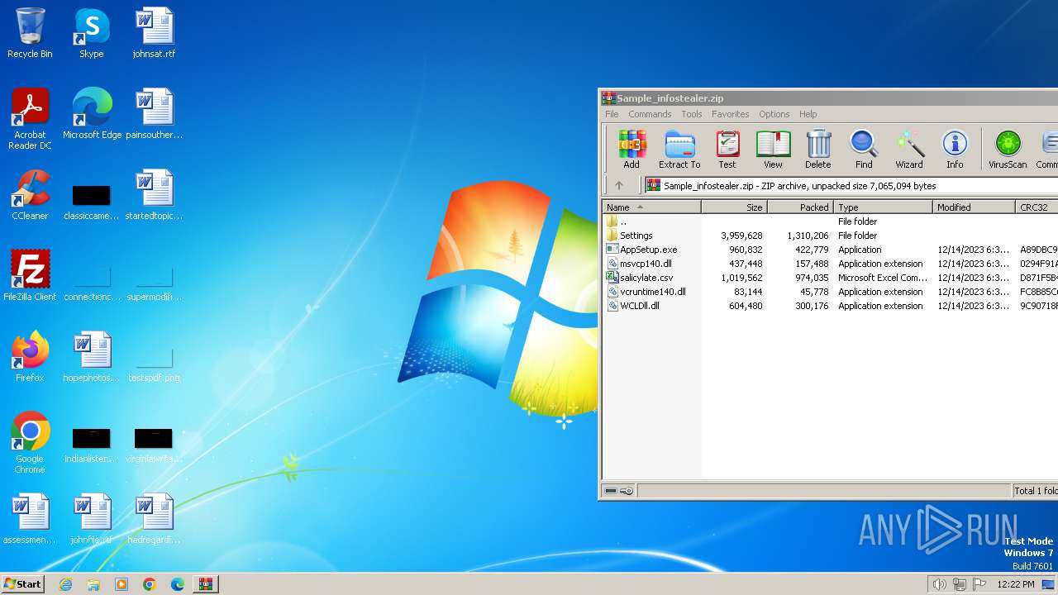The image size is (1058, 595).
Task: Click the Delete toolbar icon
Action: pos(818,150)
